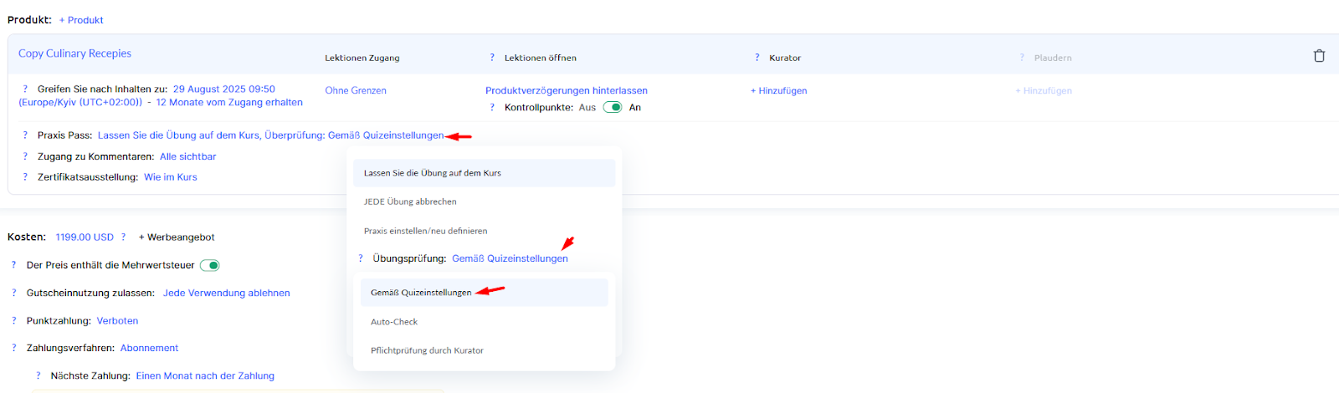Viewport: 1339px width, 393px height.
Task: Click help icon next to Zertifikatsausstellung
Action: [25, 177]
